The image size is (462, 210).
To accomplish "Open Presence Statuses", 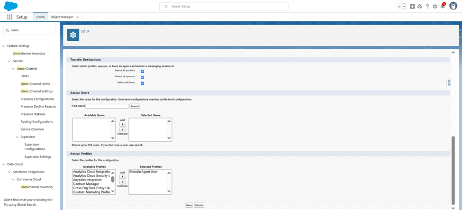I will 33,114.
